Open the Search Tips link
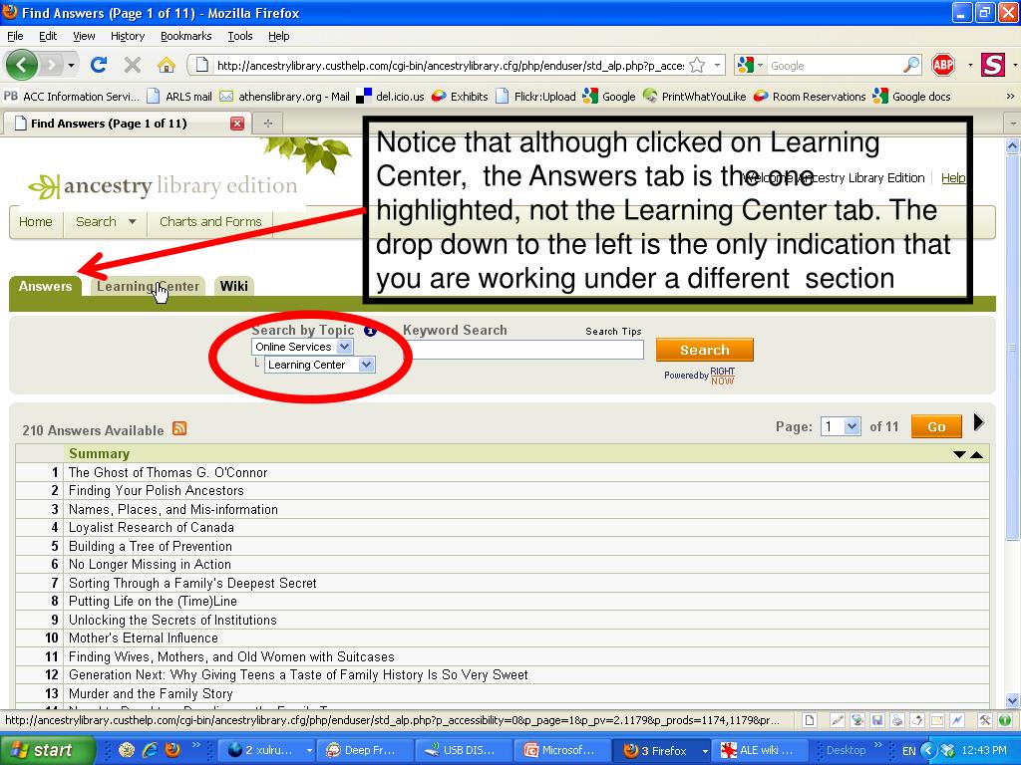This screenshot has height=765, width=1021. (613, 331)
